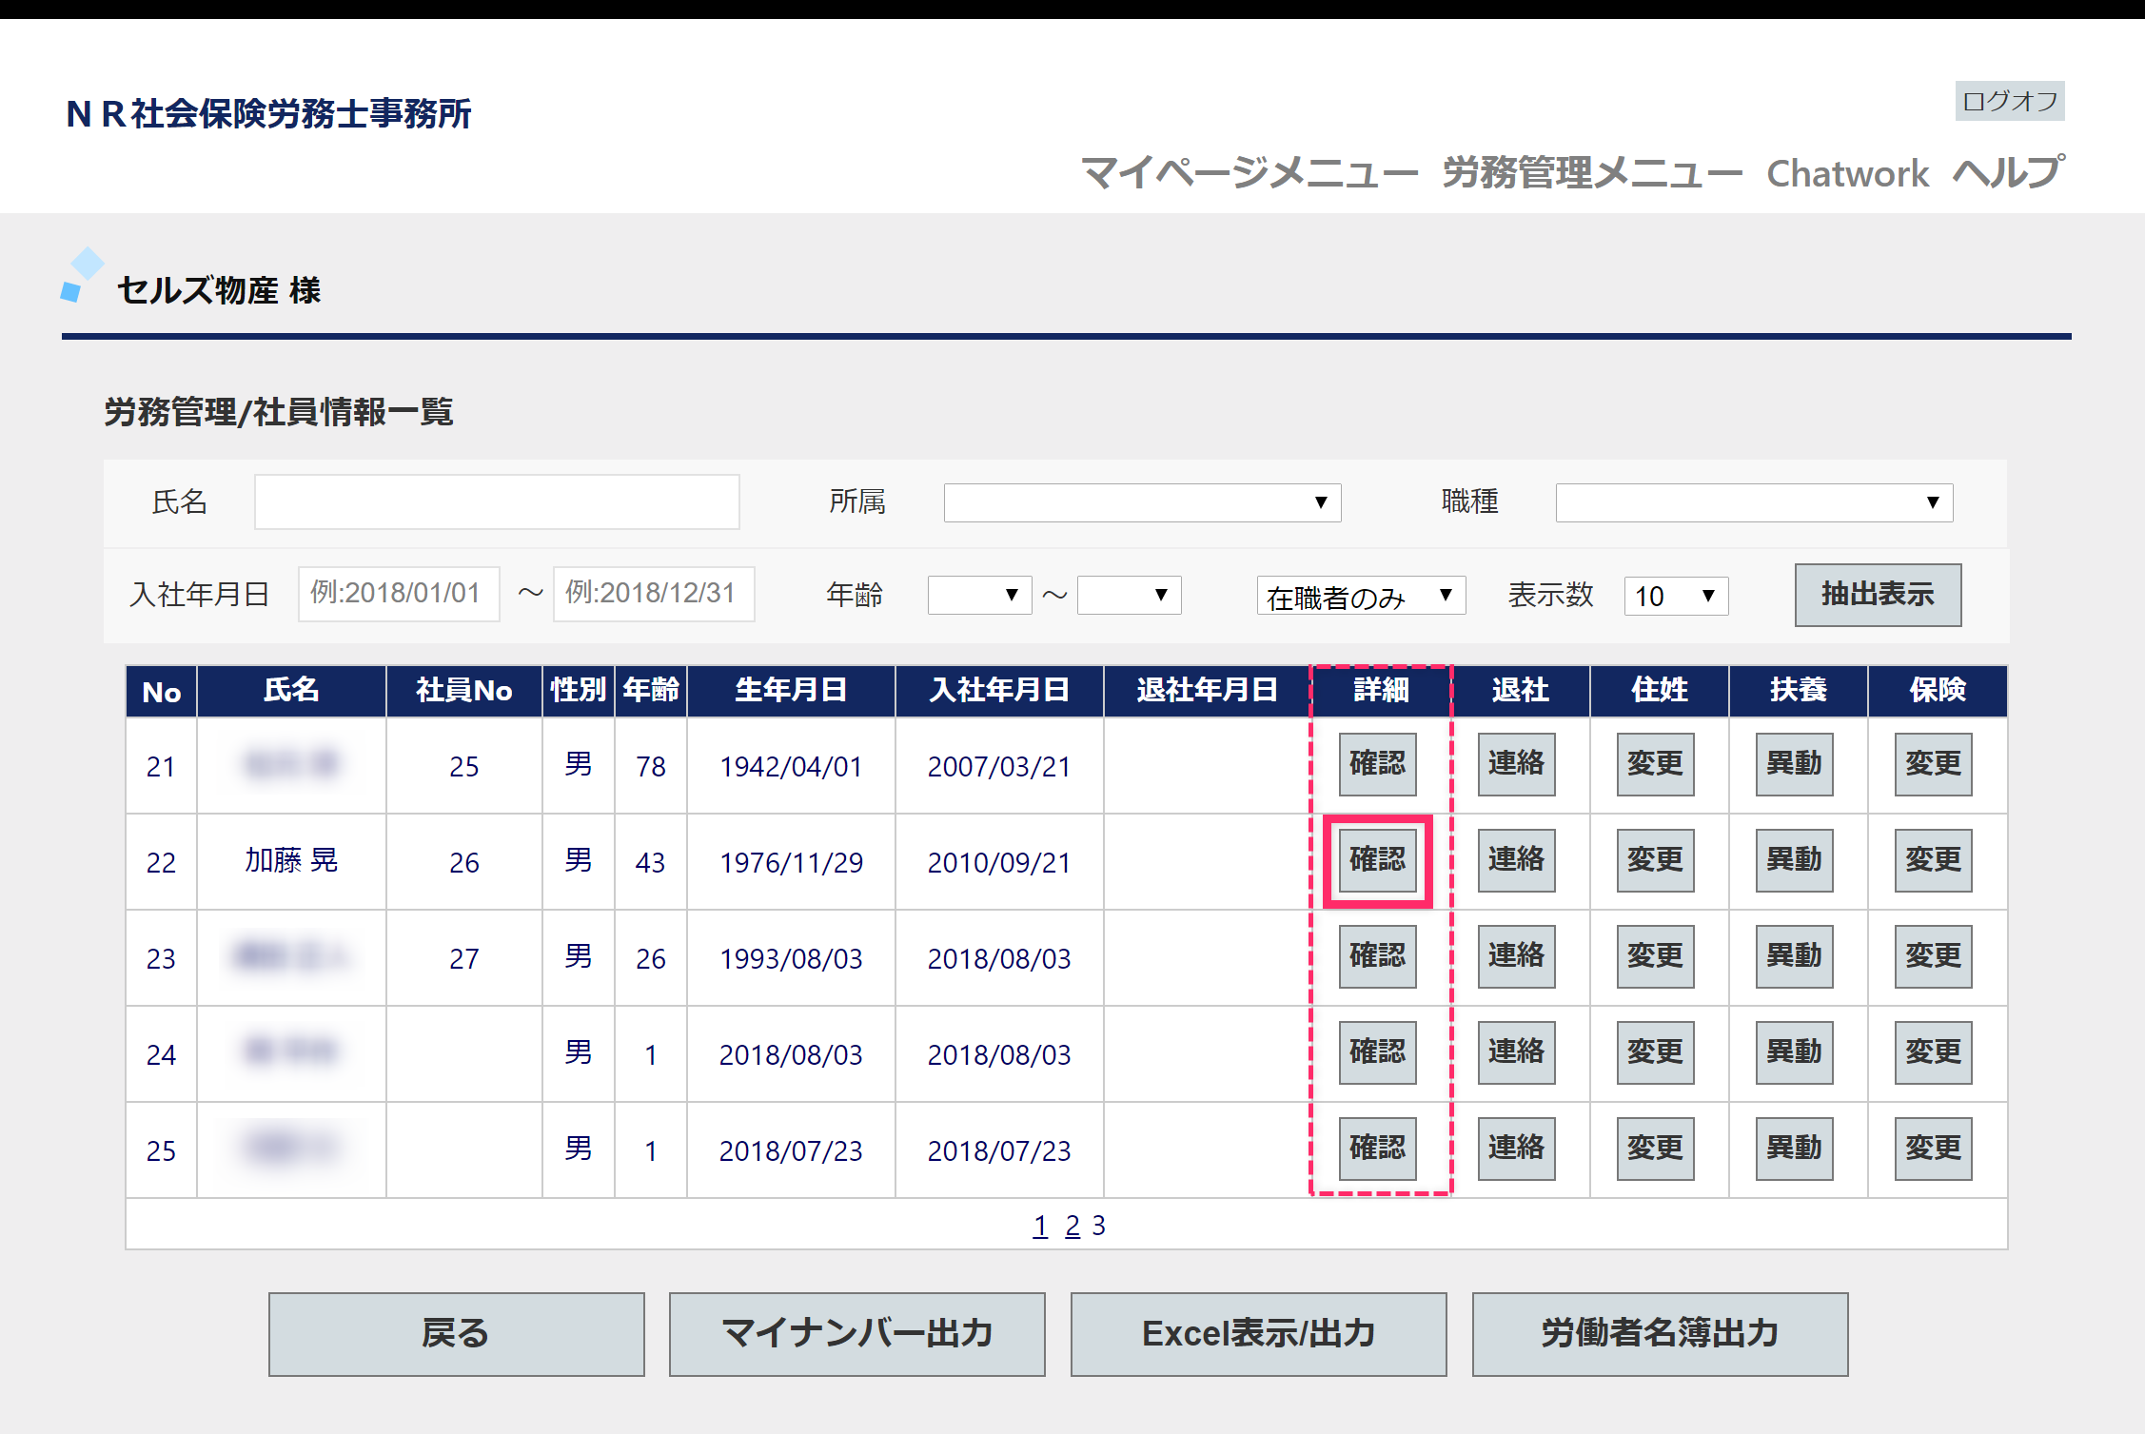This screenshot has width=2145, height=1434.
Task: Go to page 1 link
Action: pos(1040,1226)
